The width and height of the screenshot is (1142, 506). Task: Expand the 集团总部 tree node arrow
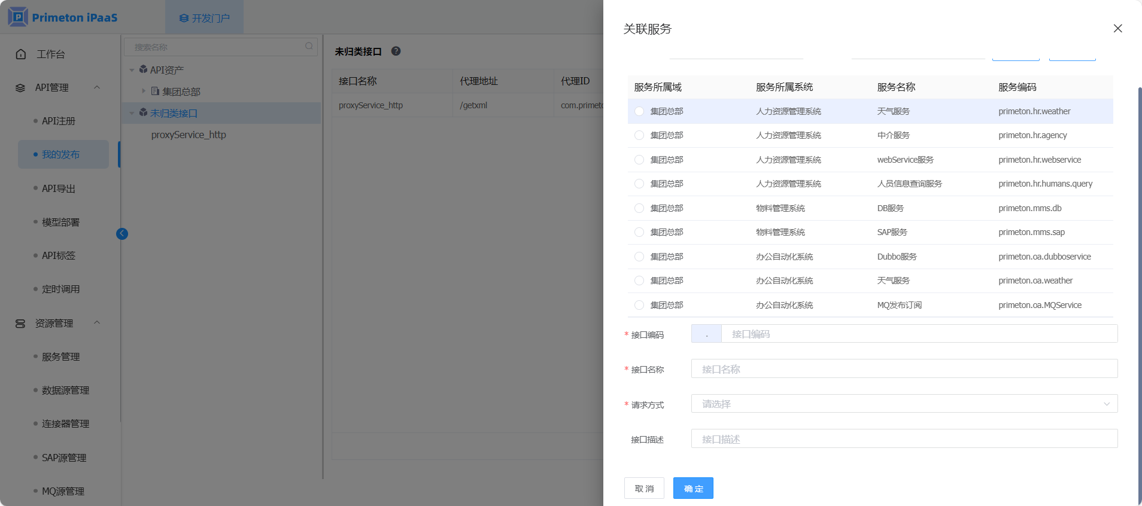coord(144,92)
